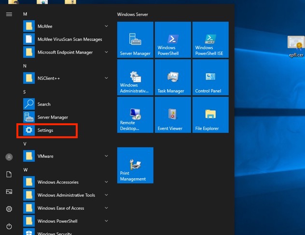Launch the Windows PowerShell tile

click(x=173, y=40)
